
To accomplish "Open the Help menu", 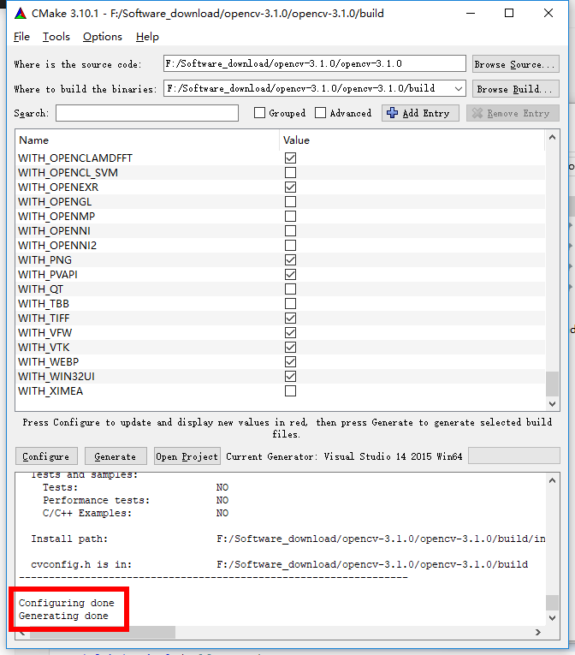I will point(147,37).
